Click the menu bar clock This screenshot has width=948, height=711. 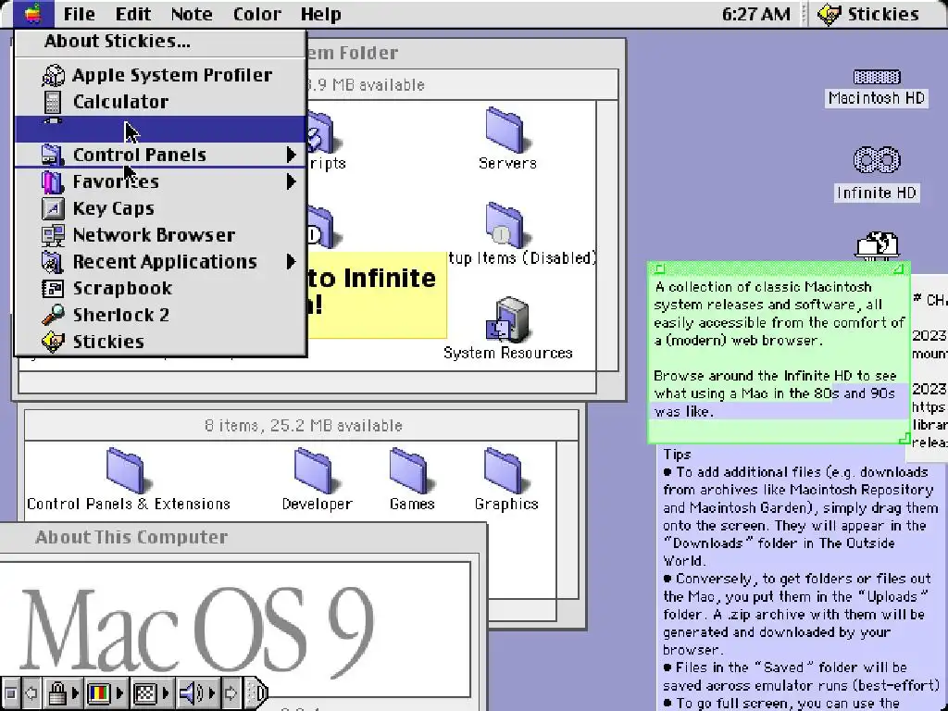click(755, 14)
